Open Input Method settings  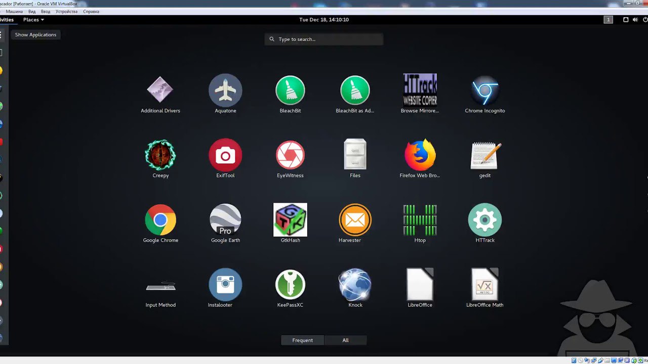tap(160, 286)
